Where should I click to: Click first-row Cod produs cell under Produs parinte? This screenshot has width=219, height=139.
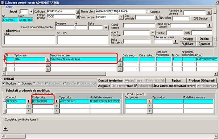point(136,101)
